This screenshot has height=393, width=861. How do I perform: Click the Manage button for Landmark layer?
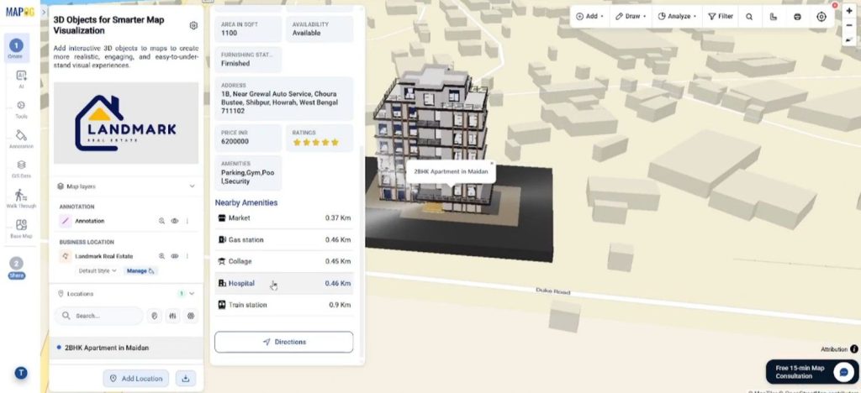point(140,270)
